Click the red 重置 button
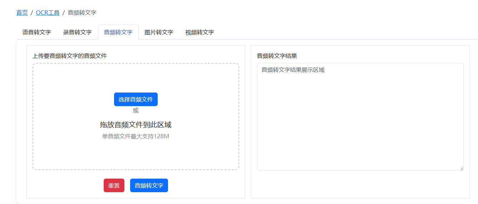 [114, 185]
